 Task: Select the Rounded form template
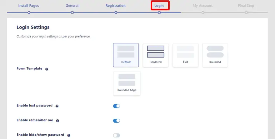215,55
